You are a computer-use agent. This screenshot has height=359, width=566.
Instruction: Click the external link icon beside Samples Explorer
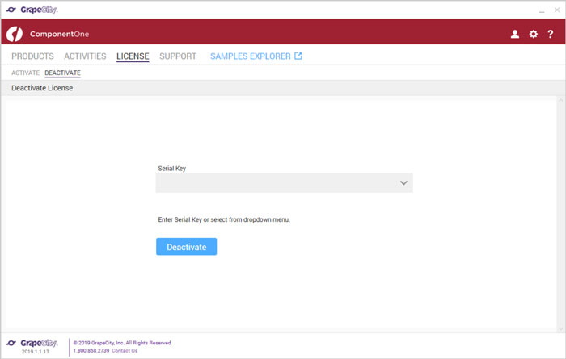[298, 56]
